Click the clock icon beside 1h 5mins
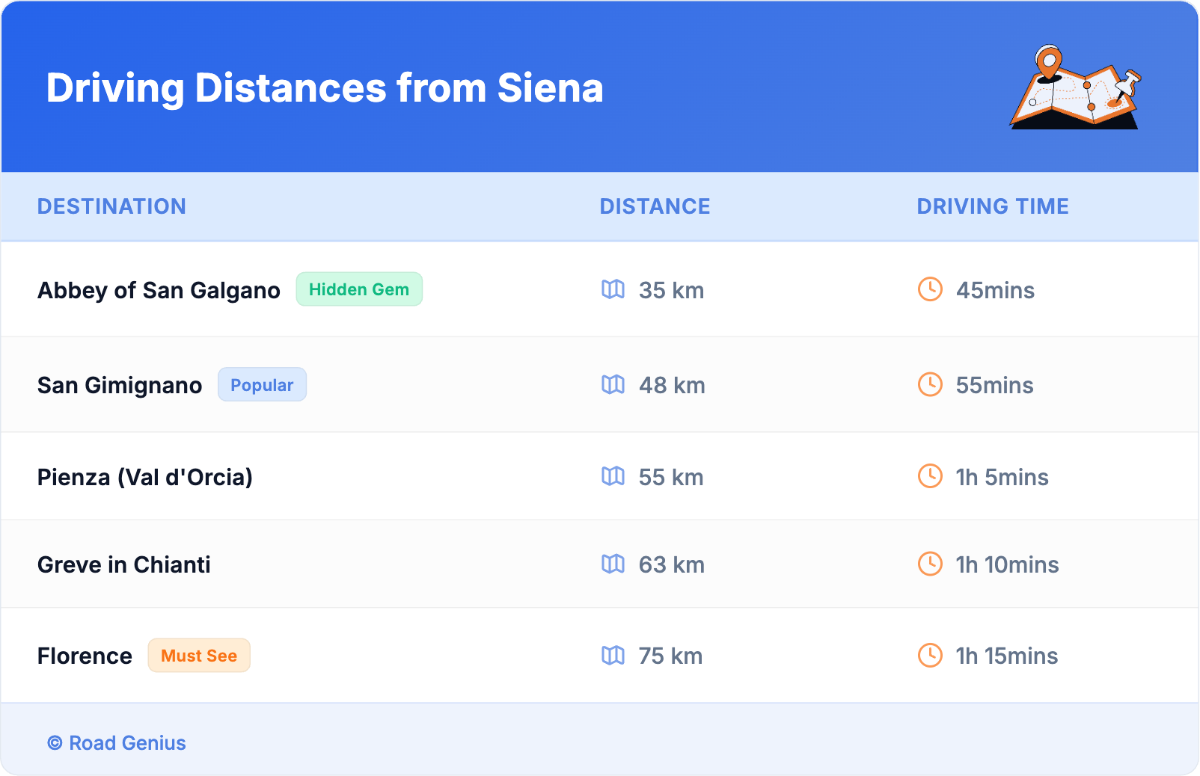This screenshot has height=776, width=1200. 930,476
